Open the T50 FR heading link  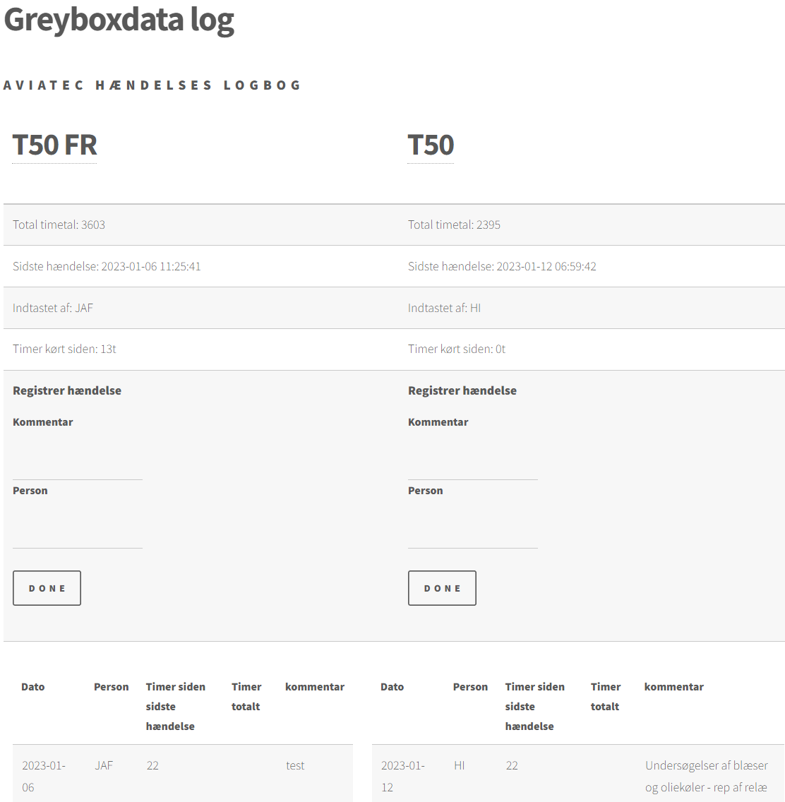click(54, 145)
